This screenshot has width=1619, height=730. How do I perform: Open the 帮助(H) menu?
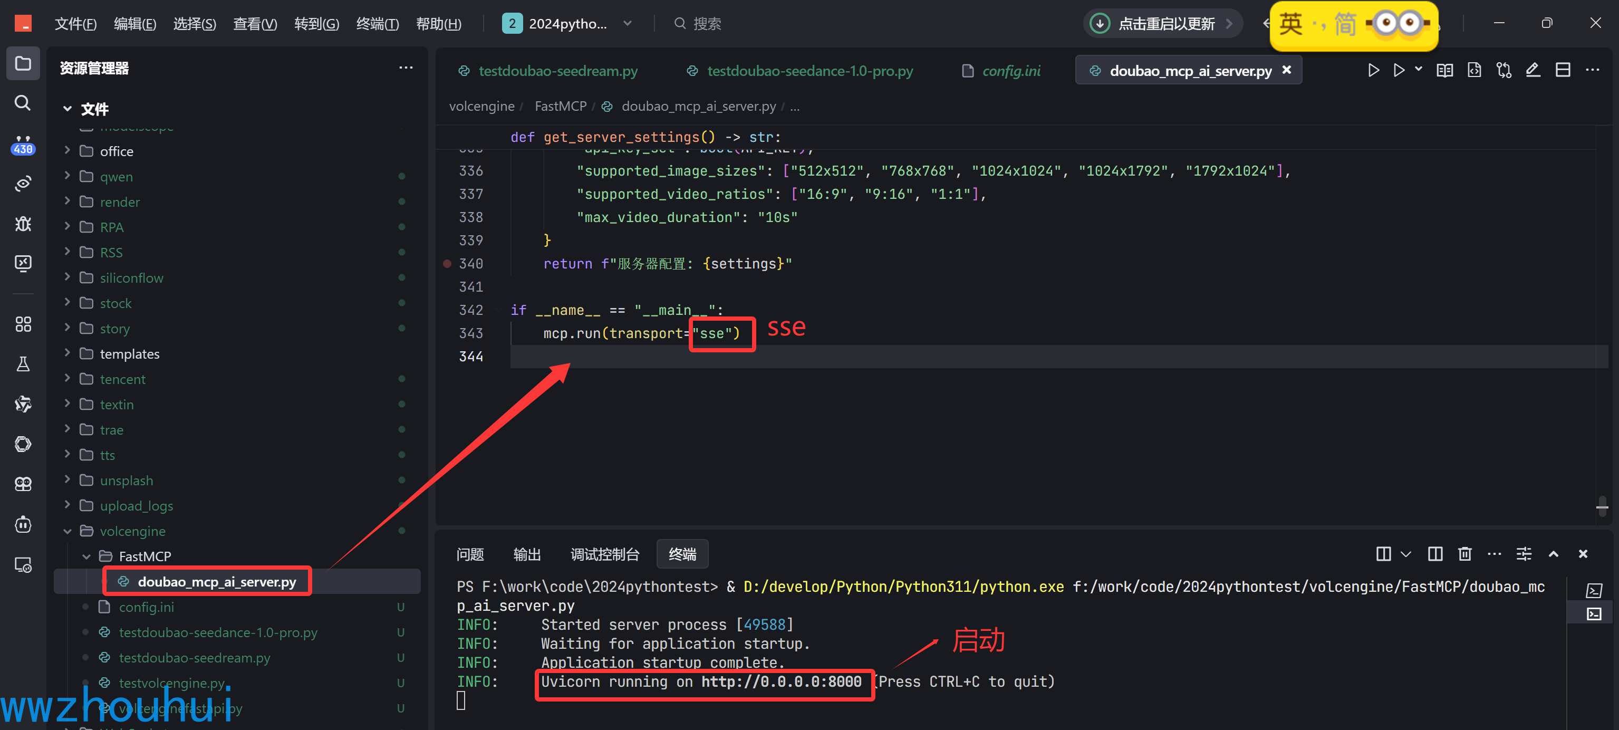[438, 24]
